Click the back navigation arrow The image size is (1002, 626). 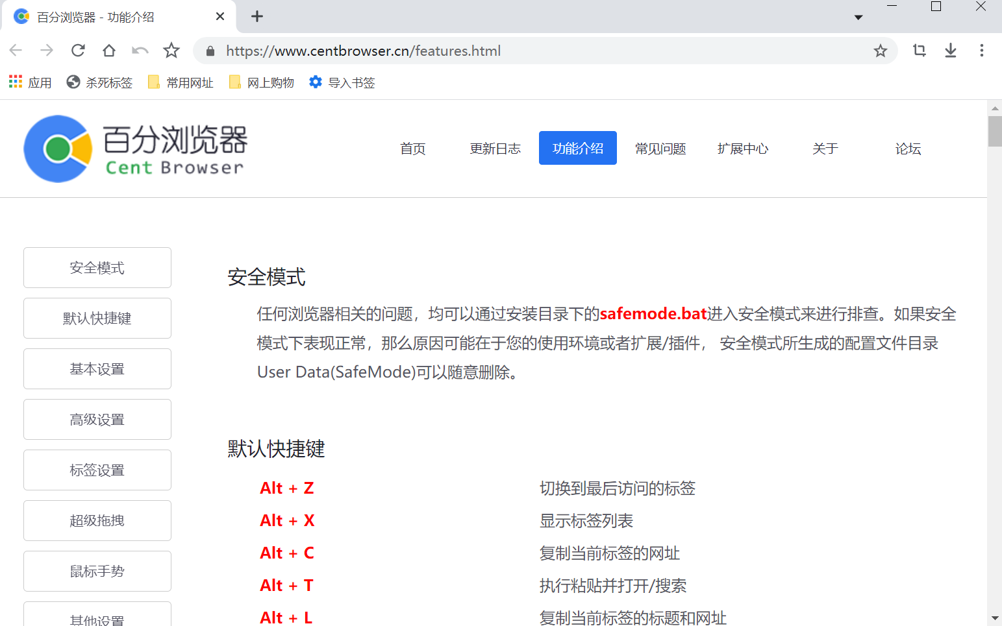click(15, 50)
